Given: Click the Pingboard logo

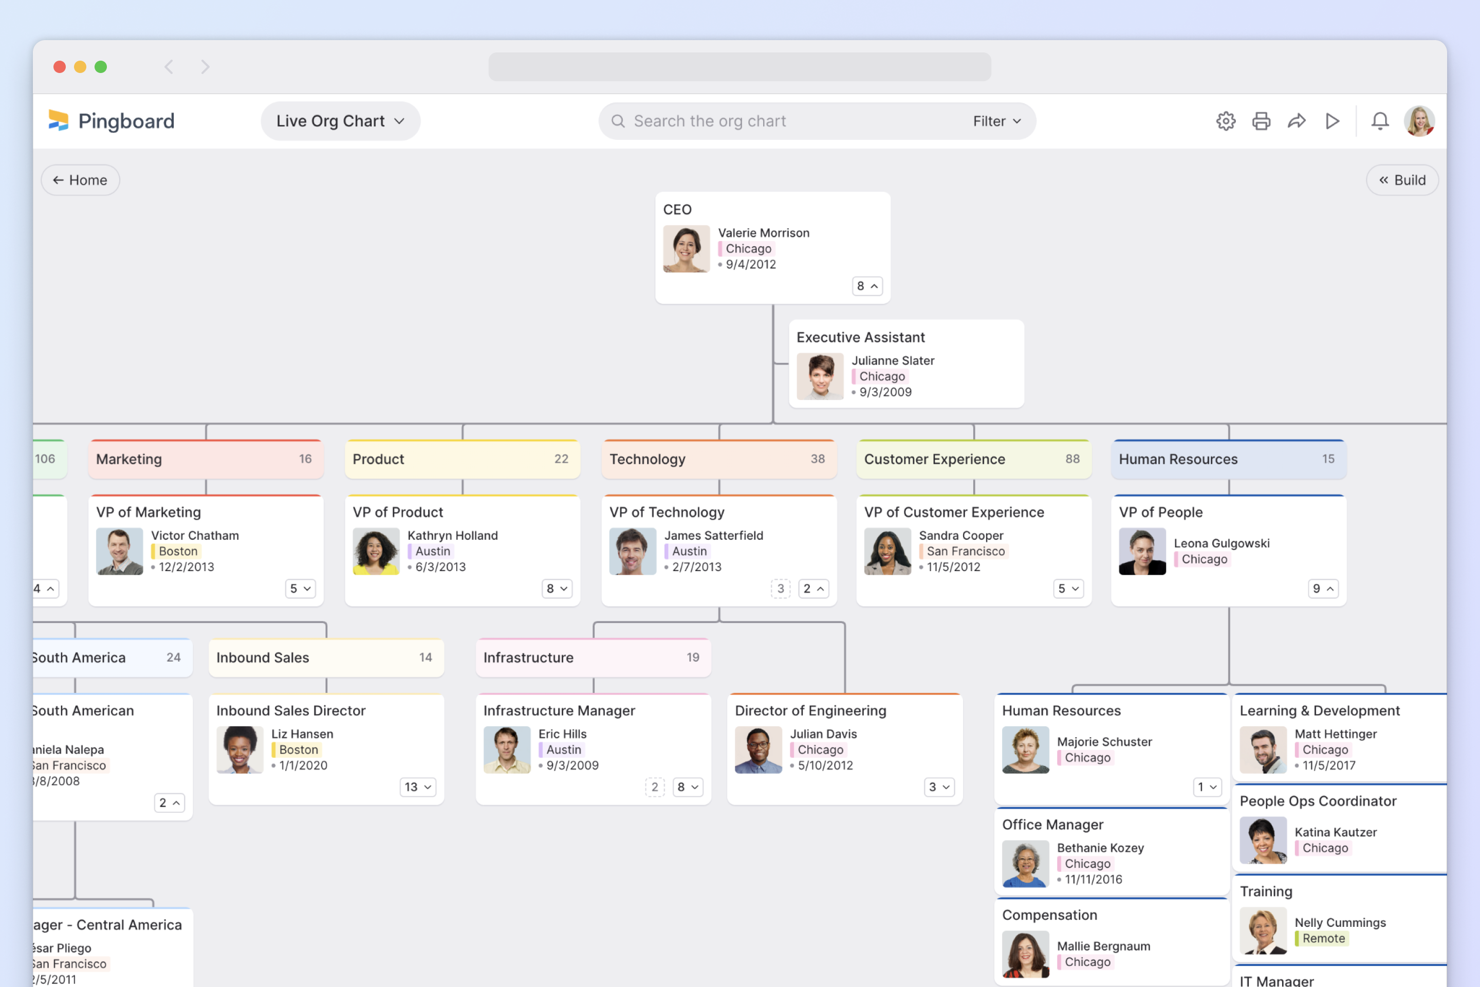Looking at the screenshot, I should (112, 120).
